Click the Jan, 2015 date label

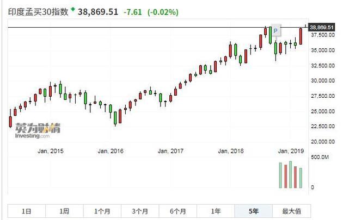(x=51, y=151)
